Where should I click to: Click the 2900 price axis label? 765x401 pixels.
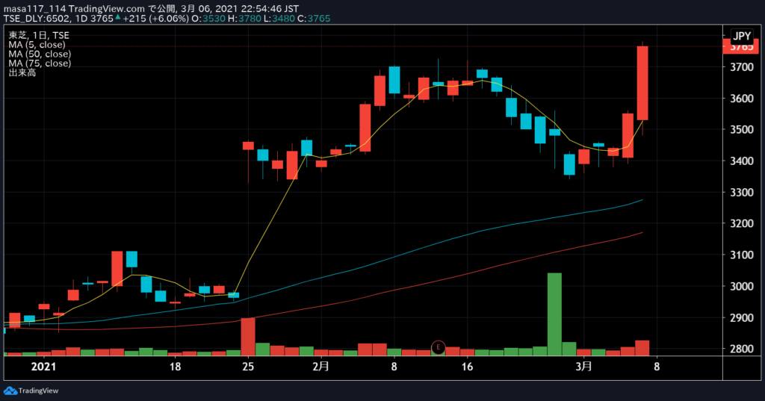click(741, 318)
